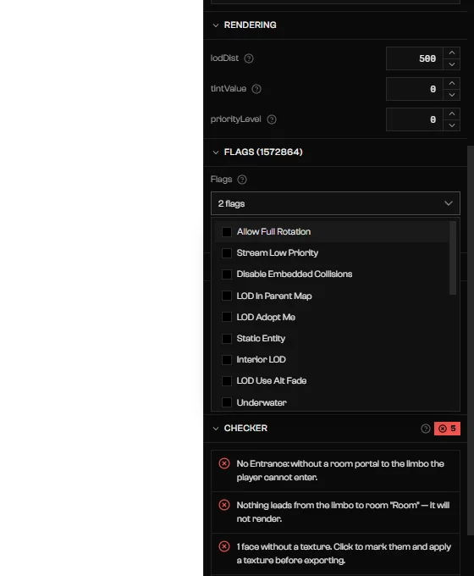Viewport: 474px width, 576px height.
Task: Click the priorityLevel input field
Action: pyautogui.click(x=415, y=119)
